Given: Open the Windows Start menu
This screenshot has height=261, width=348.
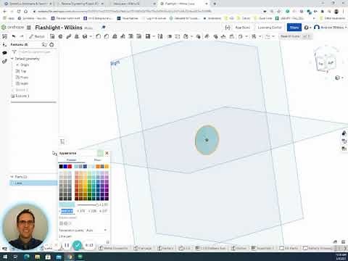Looking at the screenshot, I should pos(5,257).
